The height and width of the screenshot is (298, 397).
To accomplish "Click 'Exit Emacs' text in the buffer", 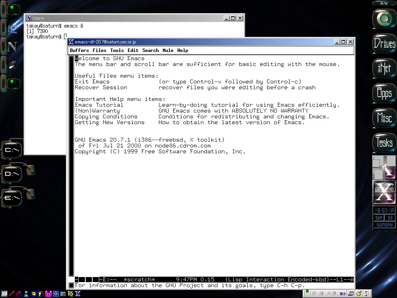I will point(92,81).
